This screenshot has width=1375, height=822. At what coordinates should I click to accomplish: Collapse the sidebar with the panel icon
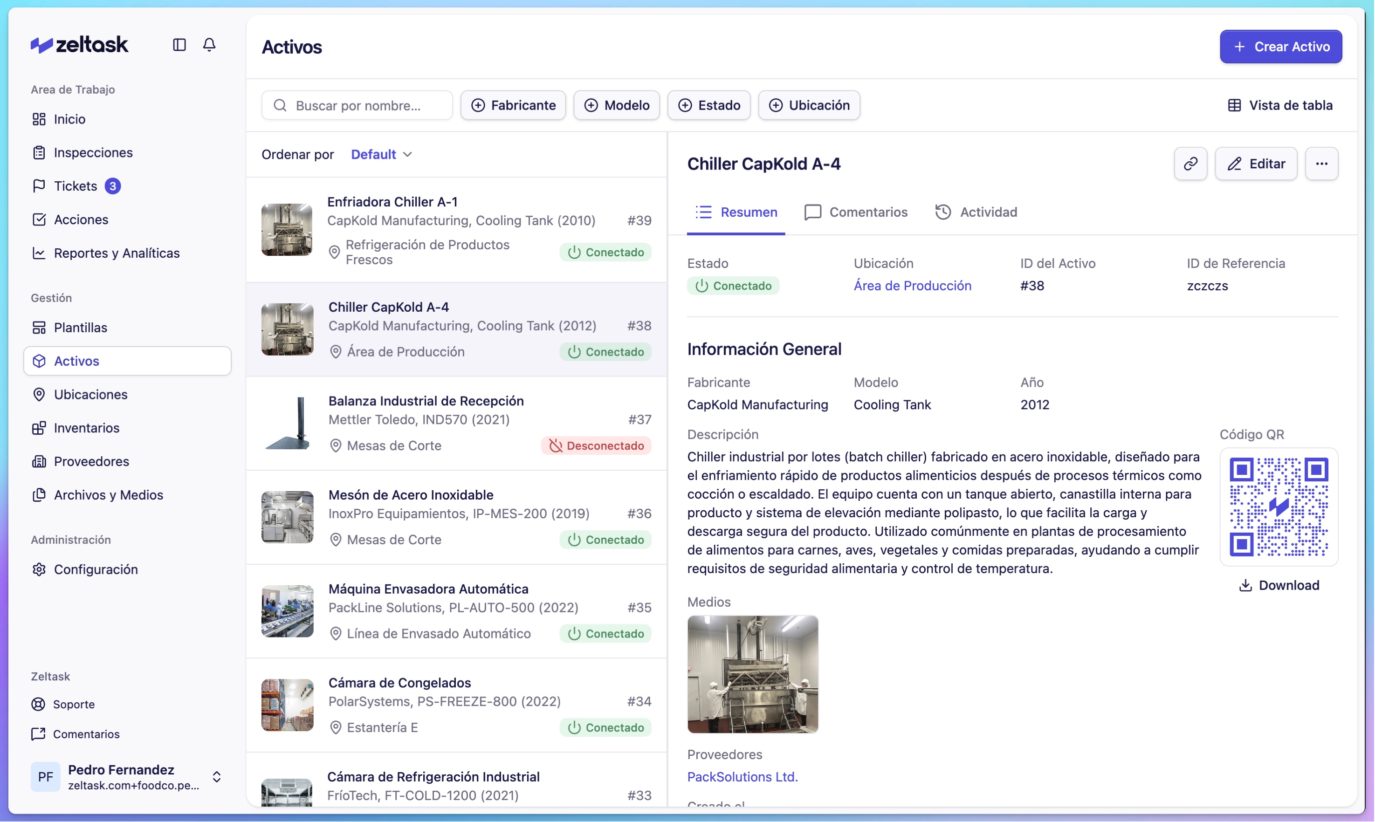click(x=179, y=45)
